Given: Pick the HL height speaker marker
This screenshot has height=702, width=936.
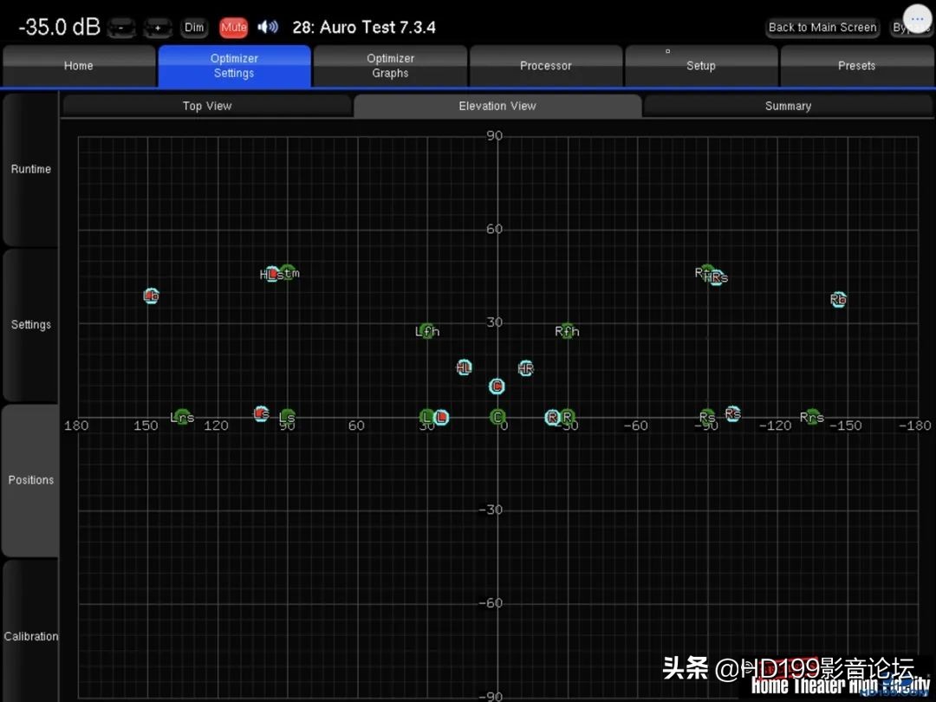Looking at the screenshot, I should pos(464,367).
